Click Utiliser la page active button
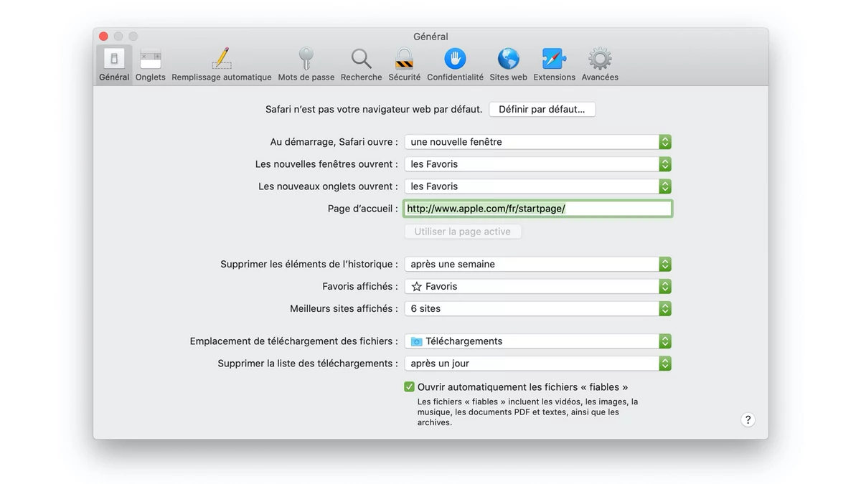 463,232
